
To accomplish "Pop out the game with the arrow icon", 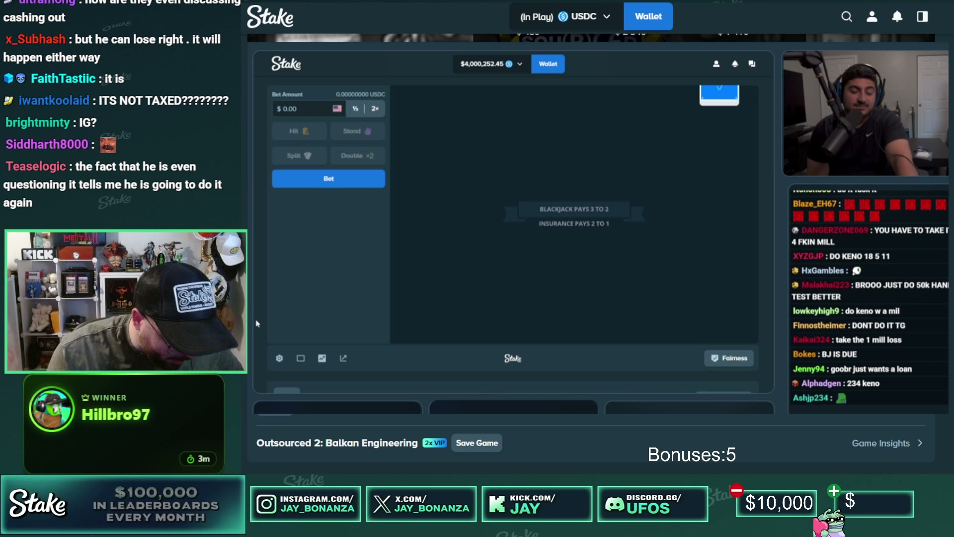I will tap(343, 358).
